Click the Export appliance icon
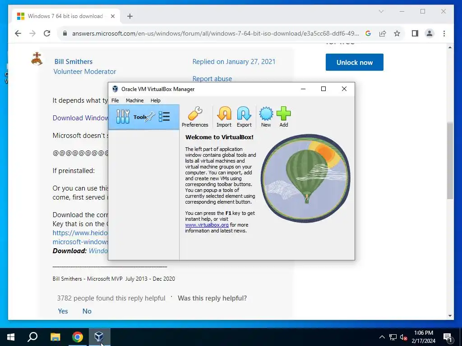462x346 pixels. click(244, 117)
